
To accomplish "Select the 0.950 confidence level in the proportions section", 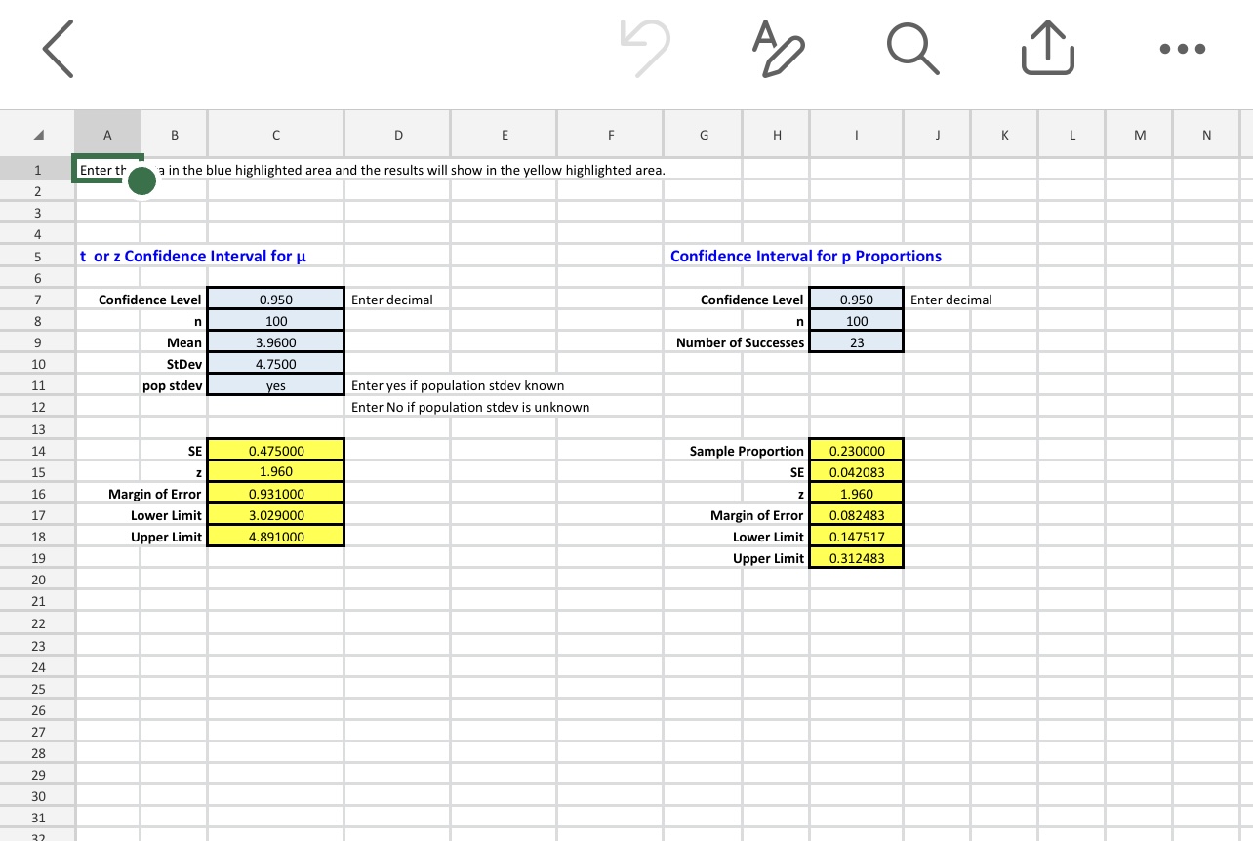I will click(857, 300).
